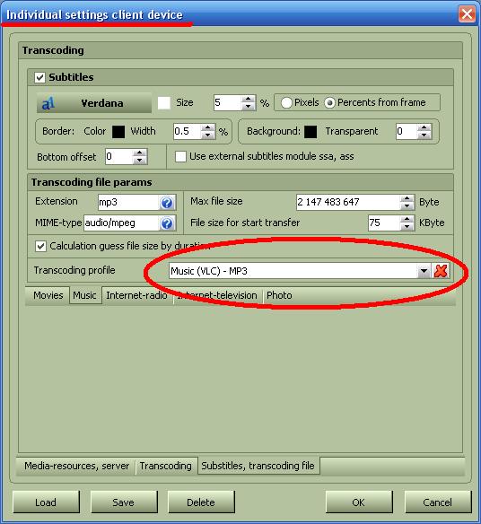Decrease File size for start transfer value

point(407,227)
